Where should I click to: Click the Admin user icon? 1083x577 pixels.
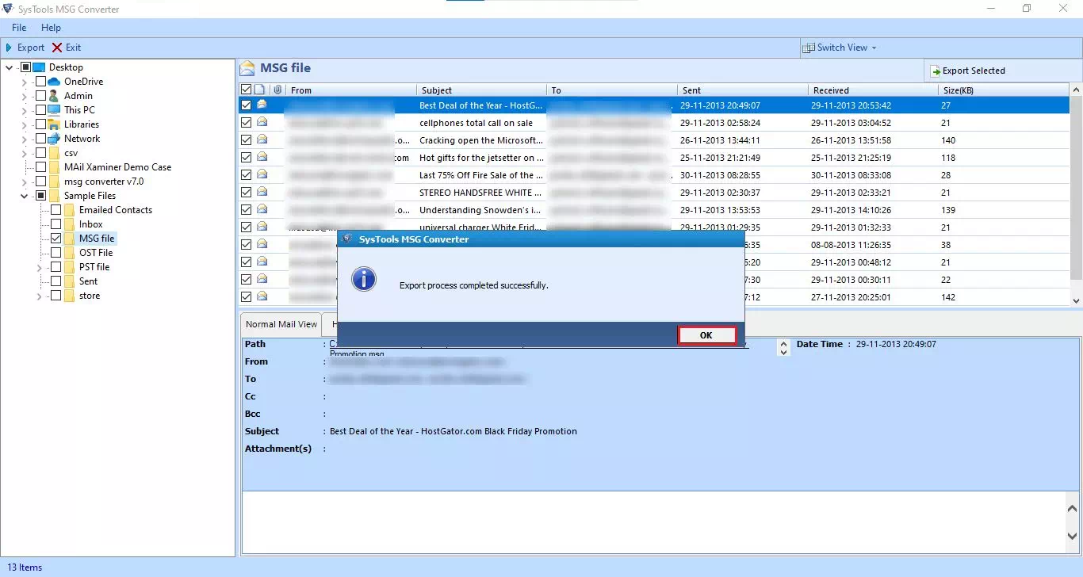coord(54,96)
